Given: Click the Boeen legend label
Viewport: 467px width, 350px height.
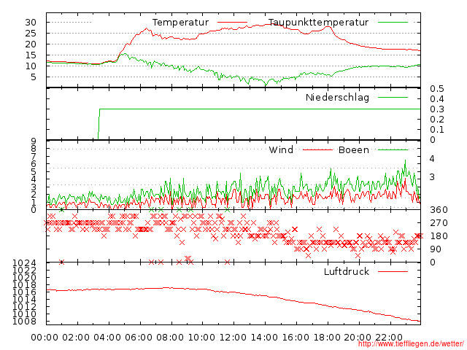Looking at the screenshot, I should [354, 149].
